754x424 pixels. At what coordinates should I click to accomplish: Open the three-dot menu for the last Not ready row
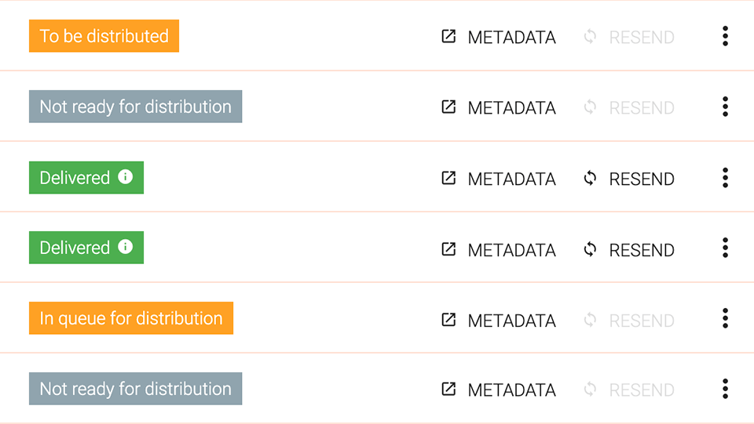pyautogui.click(x=725, y=389)
